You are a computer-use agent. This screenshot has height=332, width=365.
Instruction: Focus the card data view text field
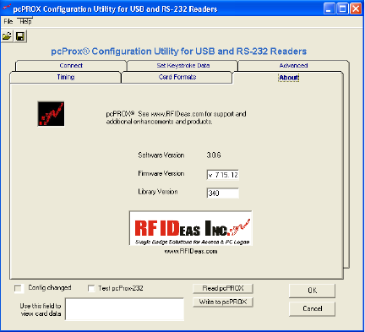[124, 309]
